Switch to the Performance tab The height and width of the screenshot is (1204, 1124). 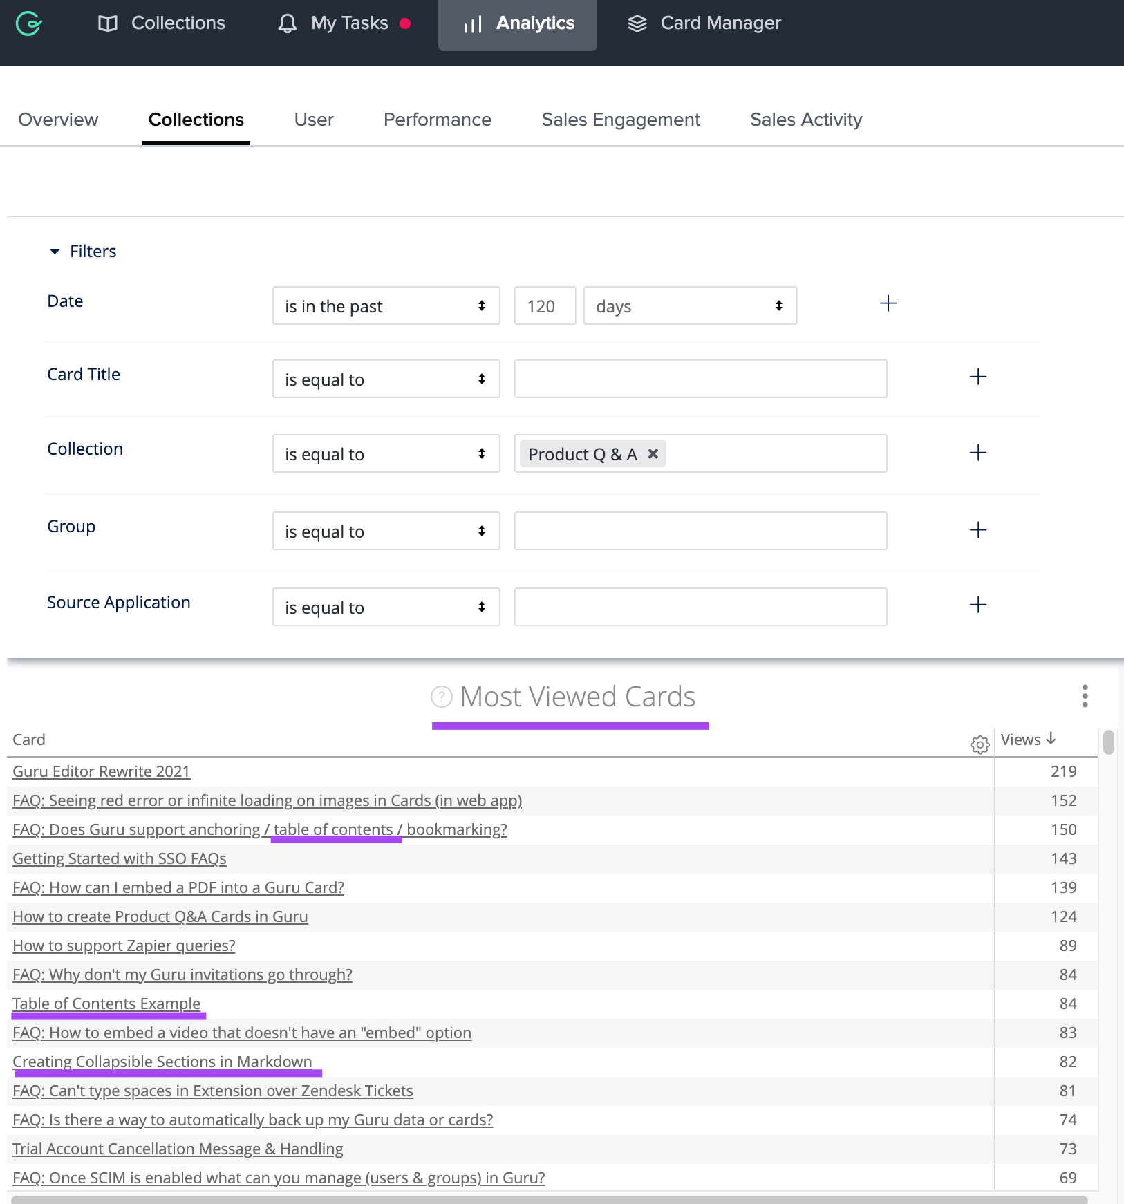click(438, 120)
